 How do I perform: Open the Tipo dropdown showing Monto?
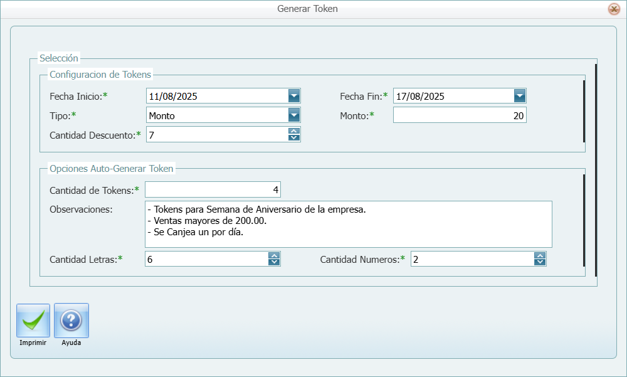(293, 115)
